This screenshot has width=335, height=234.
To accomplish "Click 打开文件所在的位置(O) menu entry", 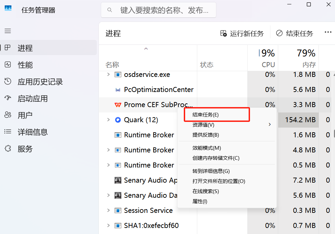I will 219,181.
